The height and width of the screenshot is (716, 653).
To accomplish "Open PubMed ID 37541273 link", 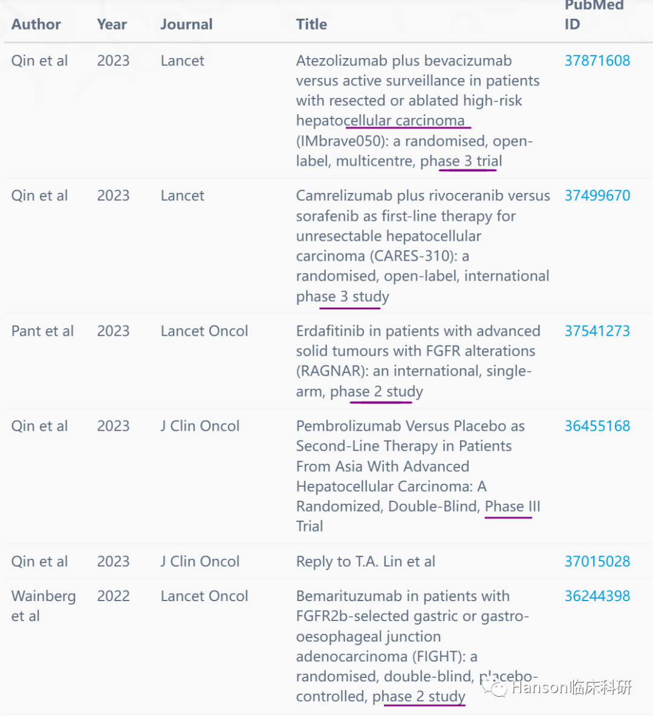I will point(597,331).
